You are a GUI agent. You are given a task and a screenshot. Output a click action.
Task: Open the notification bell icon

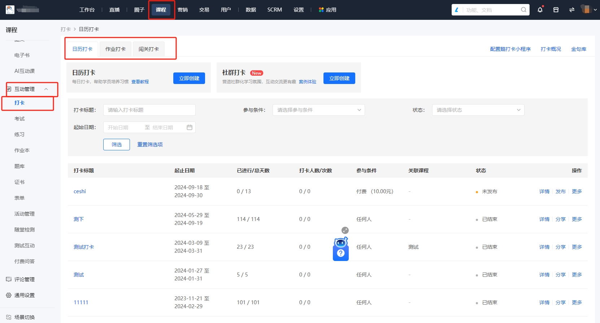(x=540, y=10)
